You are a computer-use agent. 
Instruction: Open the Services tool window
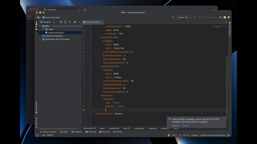pos(104,132)
